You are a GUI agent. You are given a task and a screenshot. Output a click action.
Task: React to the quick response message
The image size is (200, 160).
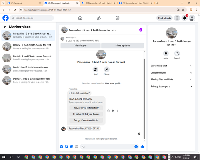click(108, 111)
